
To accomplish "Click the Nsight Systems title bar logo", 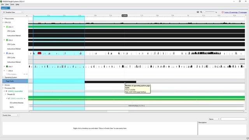I will tap(1, 2).
